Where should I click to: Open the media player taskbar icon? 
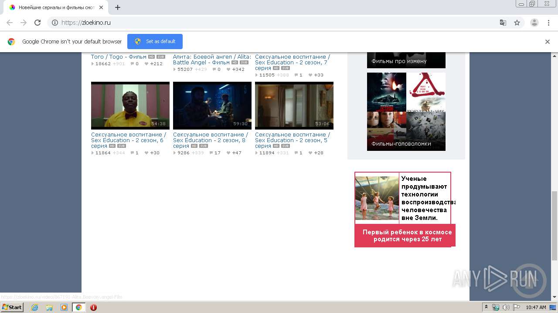click(64, 307)
